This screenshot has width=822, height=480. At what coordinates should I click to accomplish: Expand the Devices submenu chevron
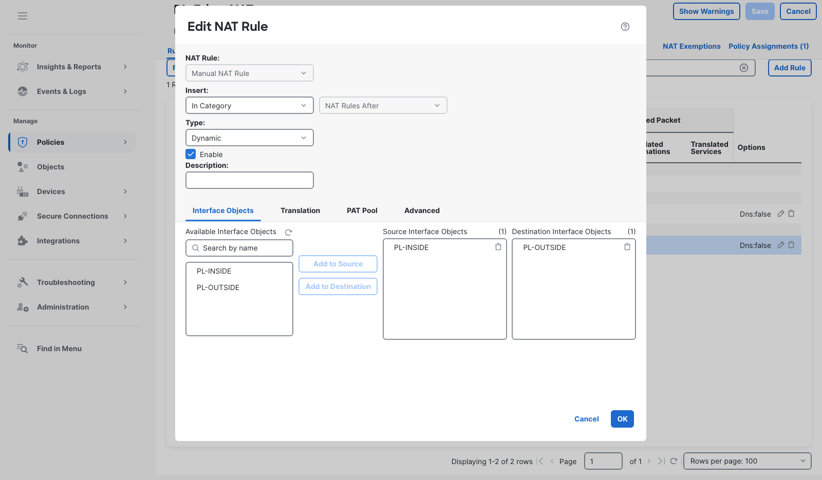pyautogui.click(x=125, y=191)
